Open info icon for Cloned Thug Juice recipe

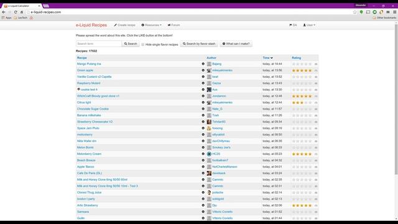203,192
